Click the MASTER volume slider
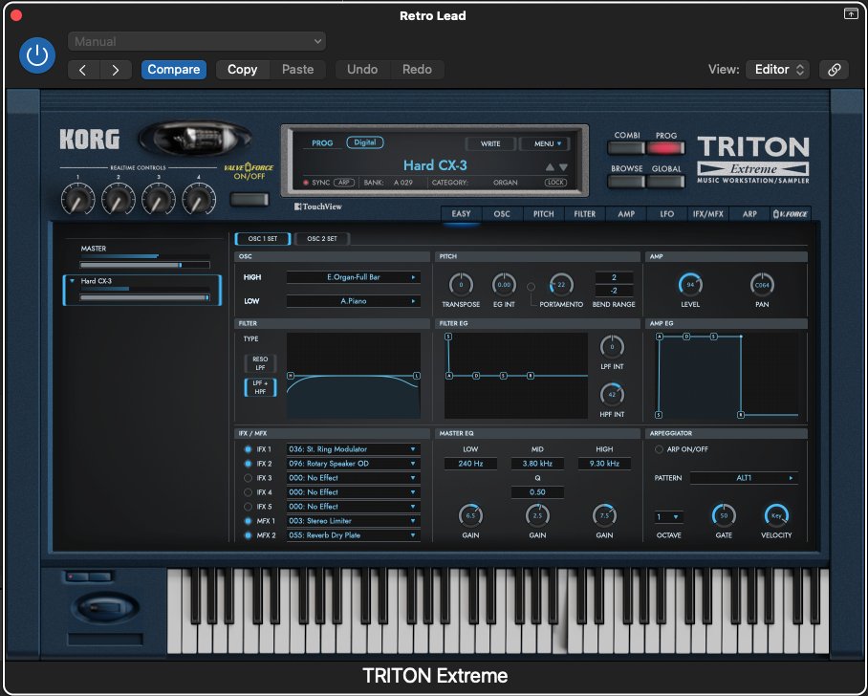 point(144,265)
